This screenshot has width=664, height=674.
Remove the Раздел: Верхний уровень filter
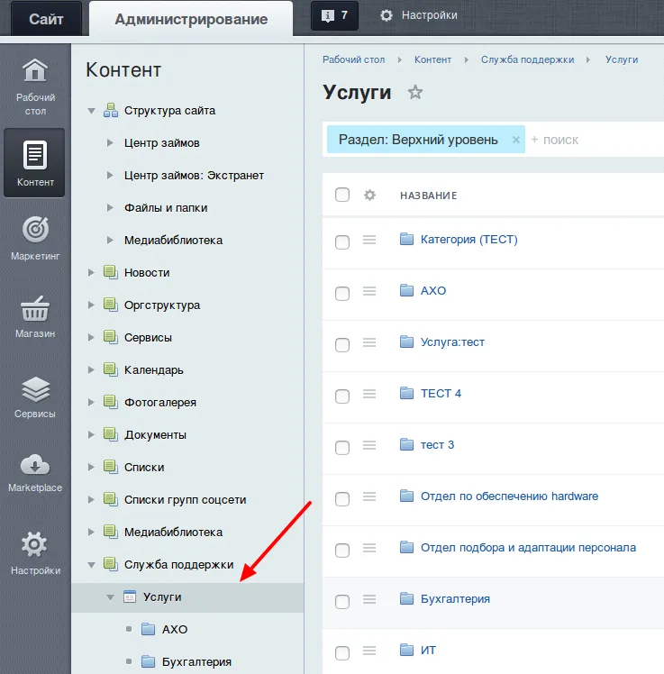click(516, 140)
